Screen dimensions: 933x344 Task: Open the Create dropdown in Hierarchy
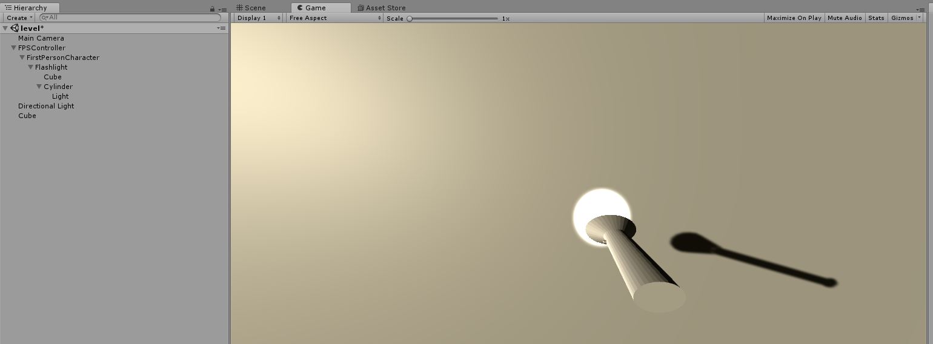click(x=19, y=18)
